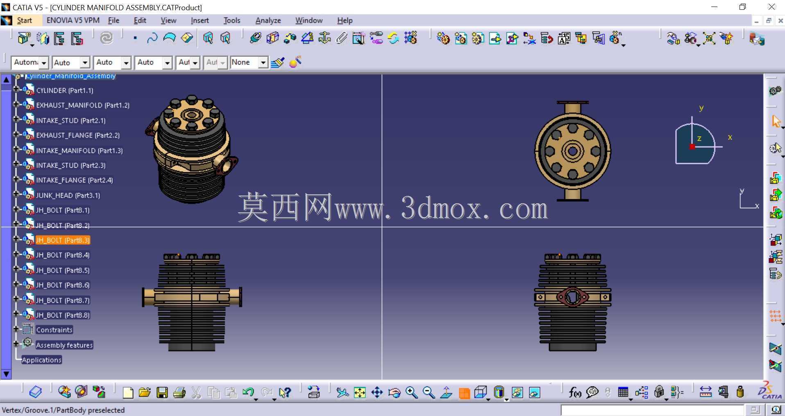Click the tree scrollbar up arrow

click(x=6, y=80)
